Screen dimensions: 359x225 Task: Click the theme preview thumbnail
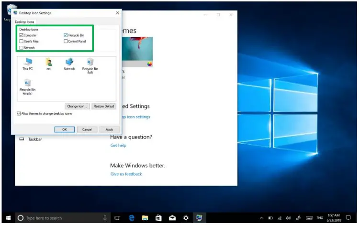pos(137,52)
